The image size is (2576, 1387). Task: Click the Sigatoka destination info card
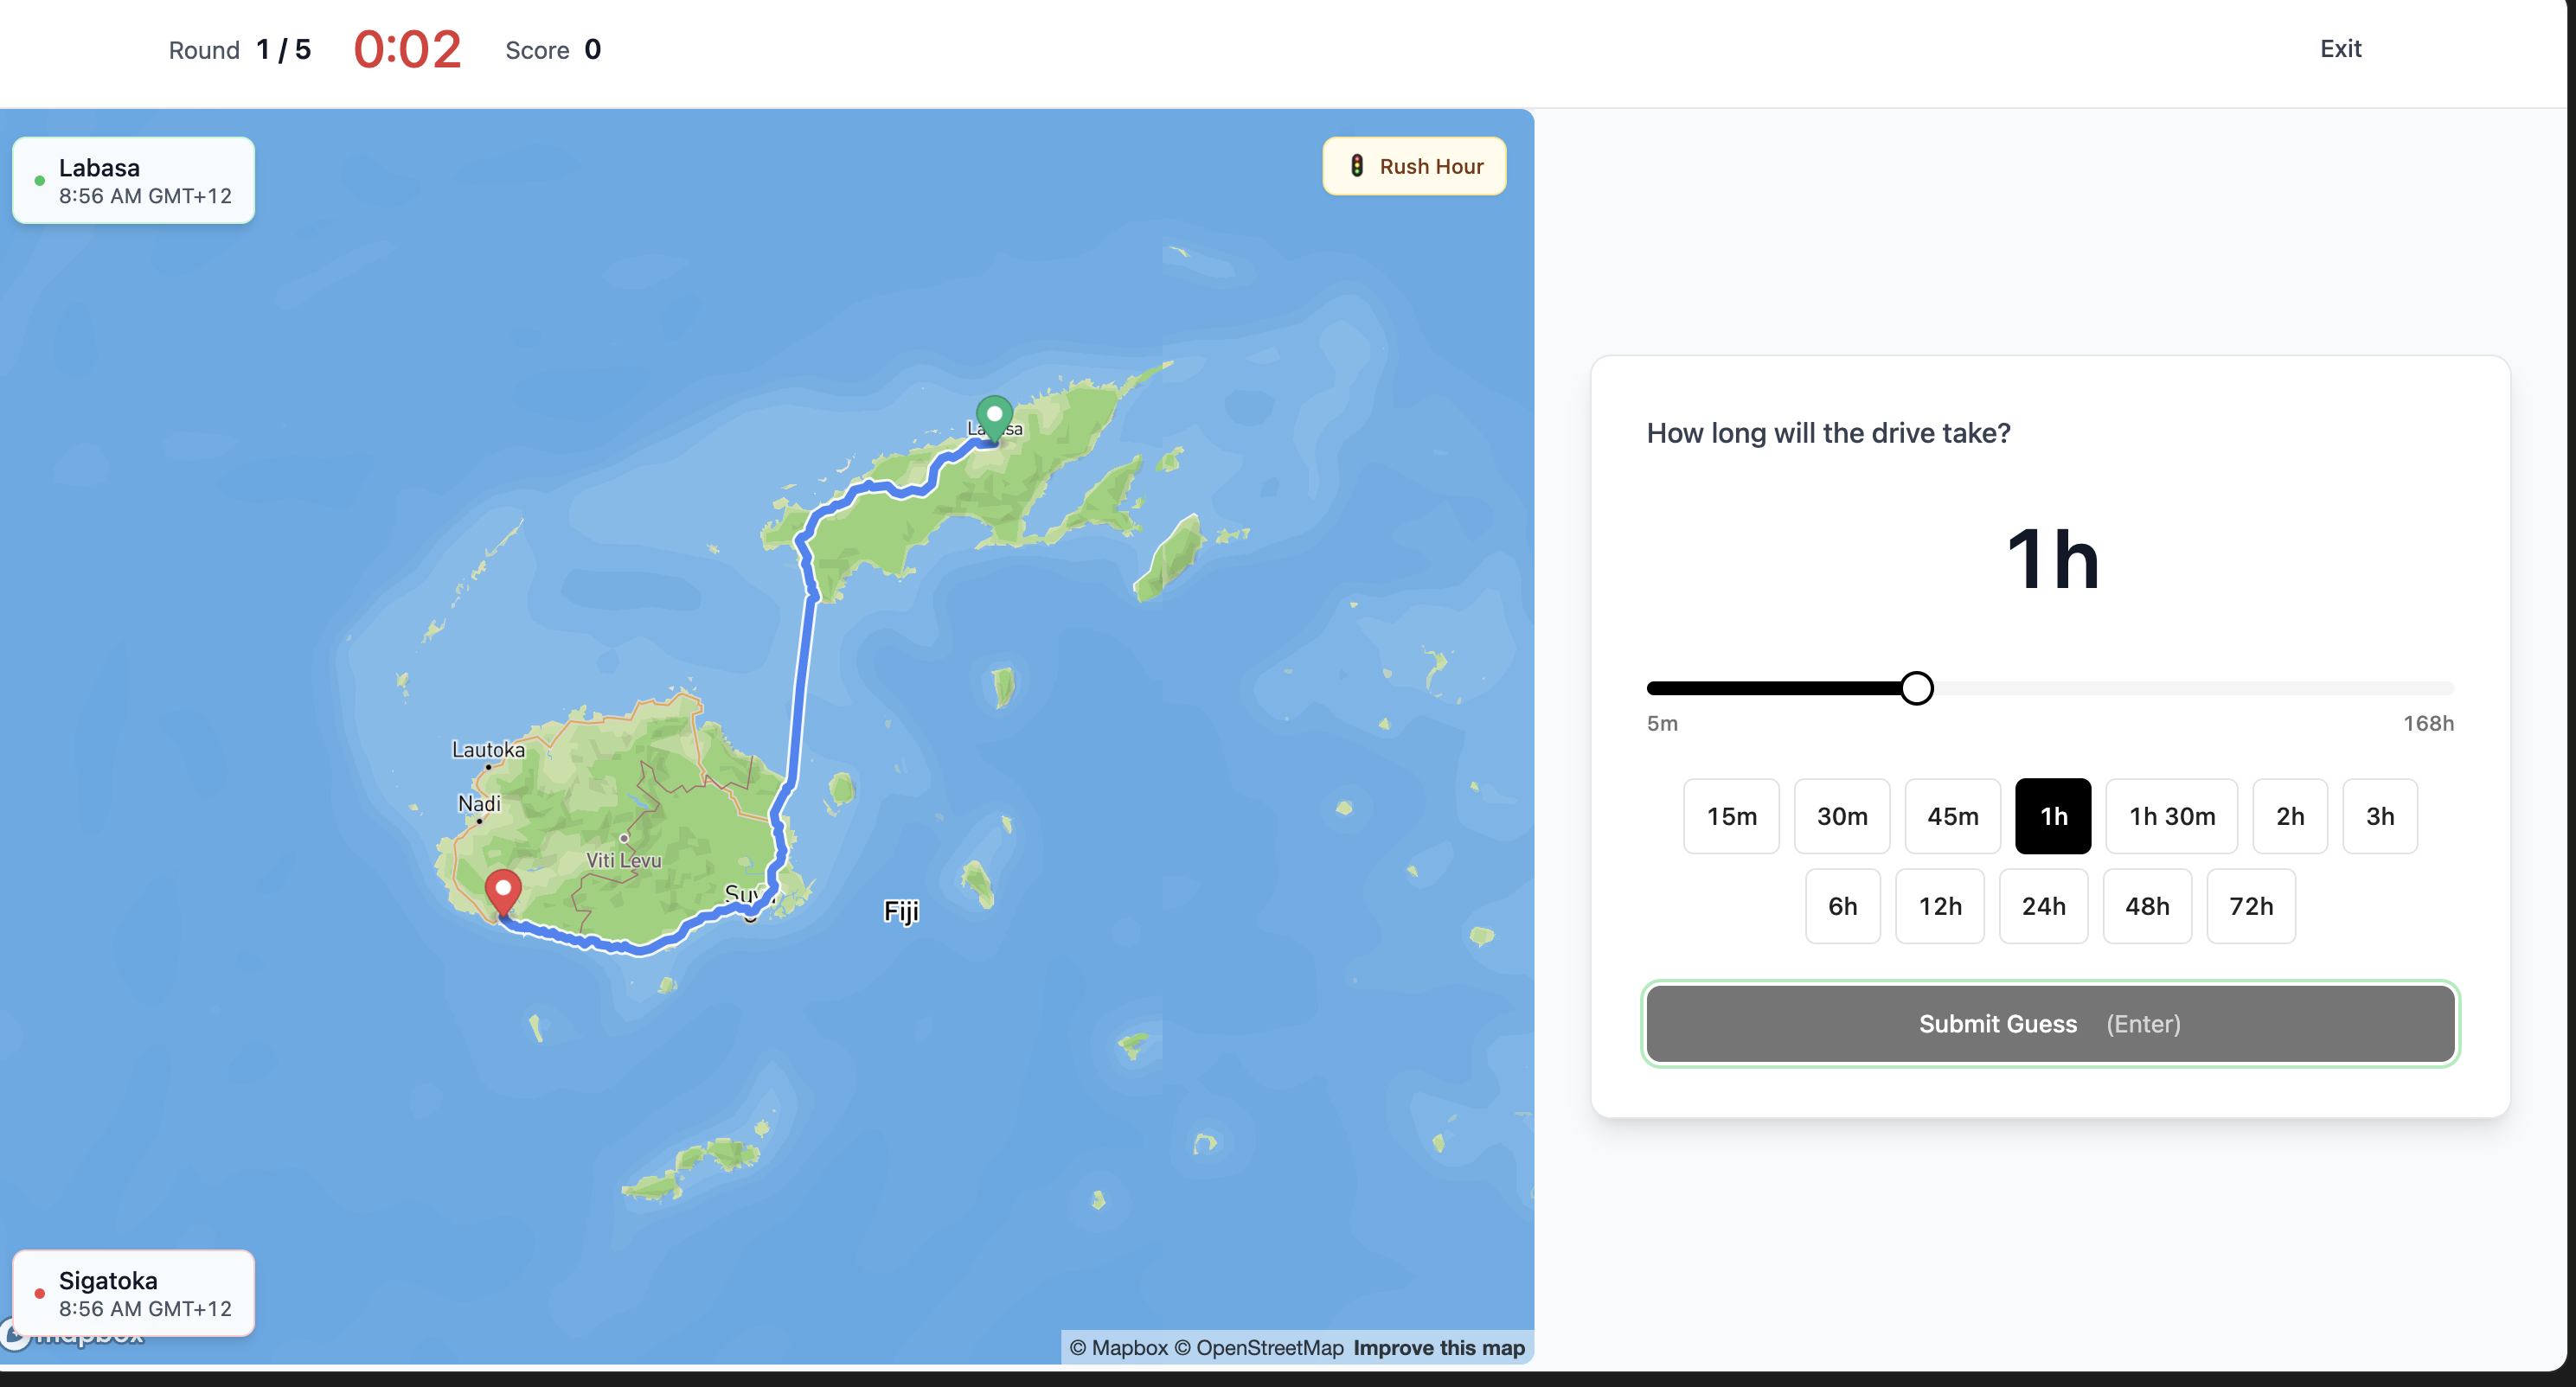[x=133, y=1293]
